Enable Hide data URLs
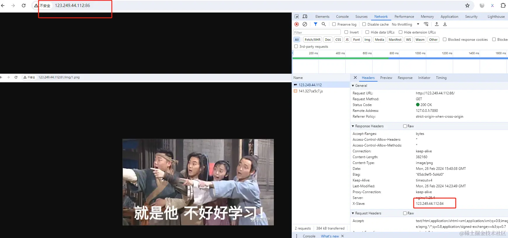Viewport: 508px width, 238px height. 367,32
